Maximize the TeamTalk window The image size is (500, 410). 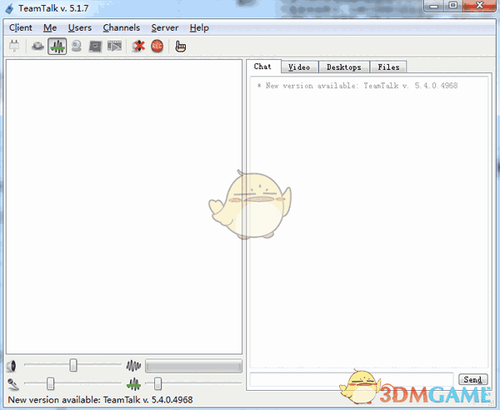point(452,6)
